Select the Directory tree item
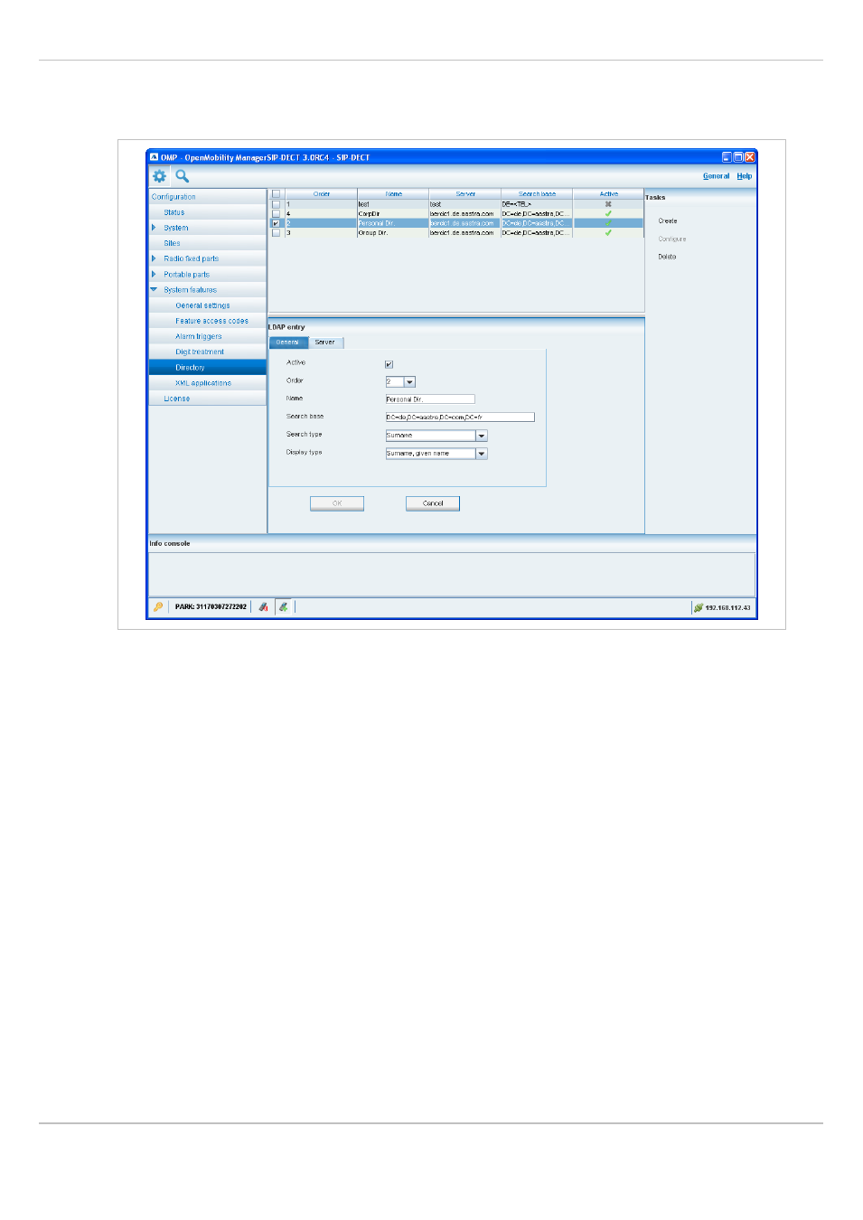Screen dimensions: 863x1220 pos(208,367)
